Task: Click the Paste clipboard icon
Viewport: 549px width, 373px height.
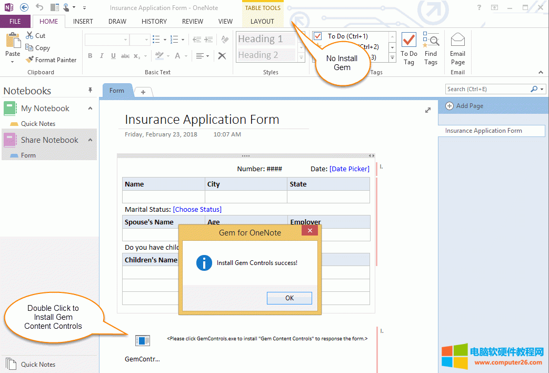Action: click(13, 41)
